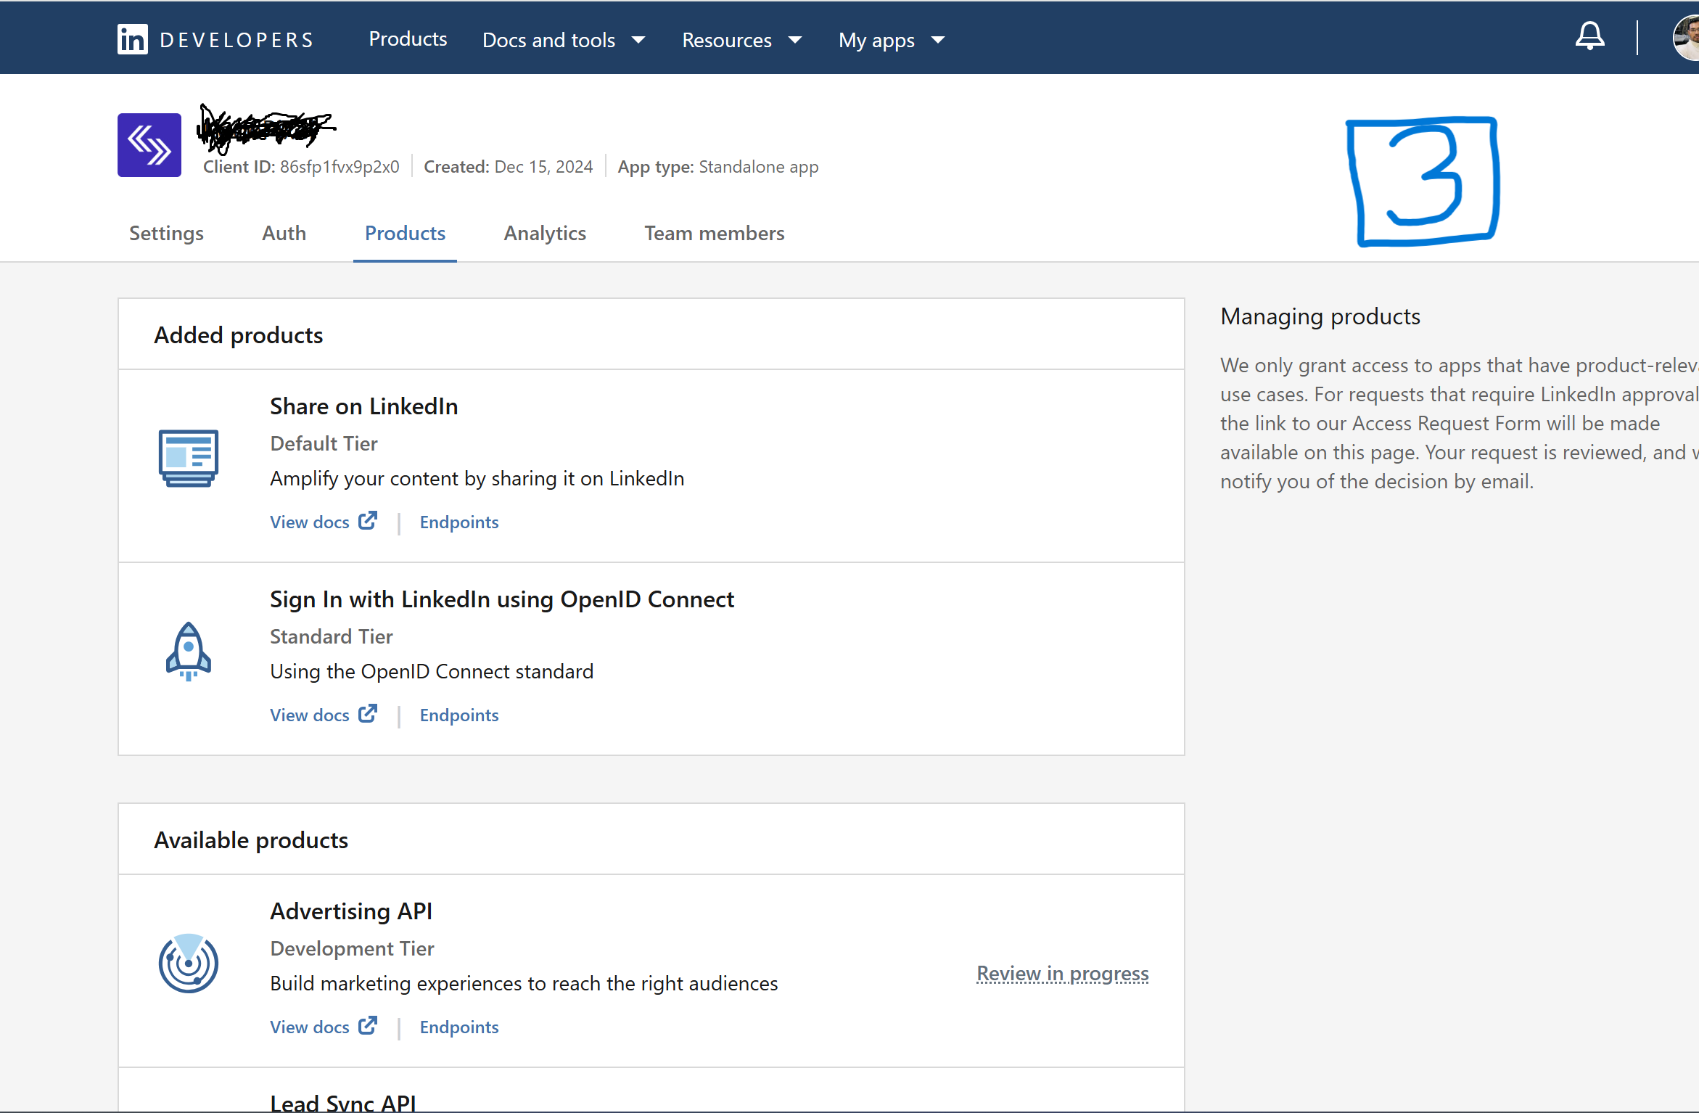Open external docs icon for OpenID Connect
1699x1113 pixels.
point(368,713)
